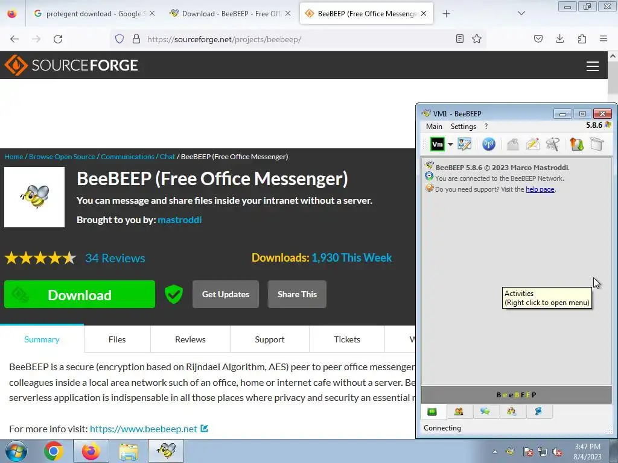Click the Firefox URL address bar
The height and width of the screenshot is (463, 618).
point(299,39)
